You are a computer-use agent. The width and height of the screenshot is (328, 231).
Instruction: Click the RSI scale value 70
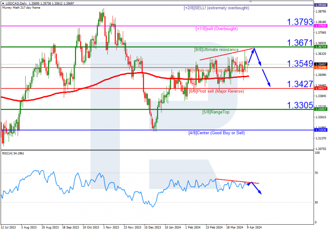316,173
